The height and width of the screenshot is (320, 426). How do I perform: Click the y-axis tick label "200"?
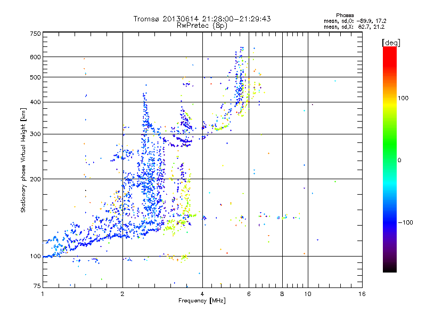pyautogui.click(x=35, y=179)
